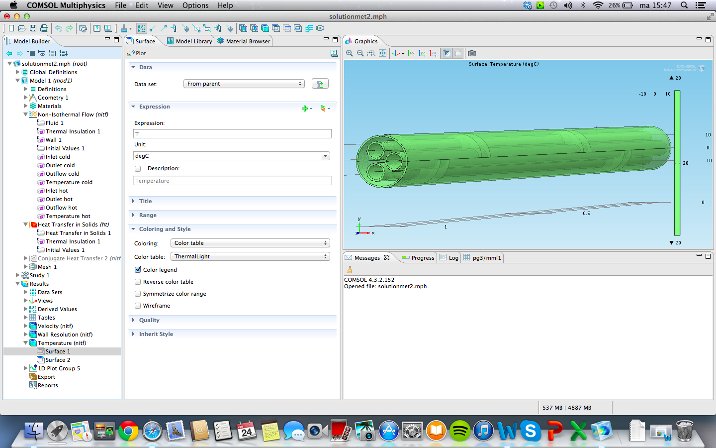
Task: Click the Save file icon in main toolbar
Action: click(33, 28)
